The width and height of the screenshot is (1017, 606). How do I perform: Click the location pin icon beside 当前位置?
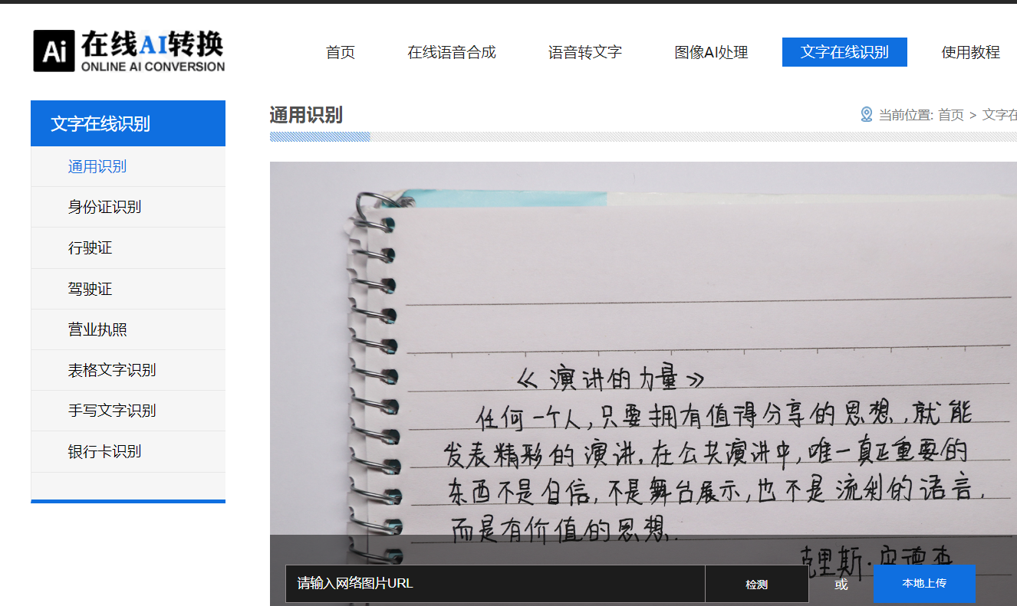pyautogui.click(x=867, y=115)
